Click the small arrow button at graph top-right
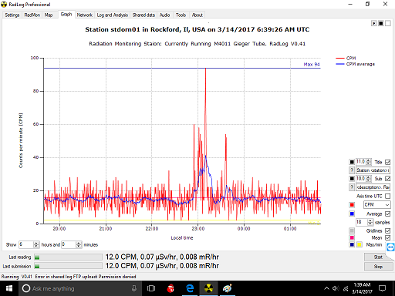 pyautogui.click(x=374, y=23)
